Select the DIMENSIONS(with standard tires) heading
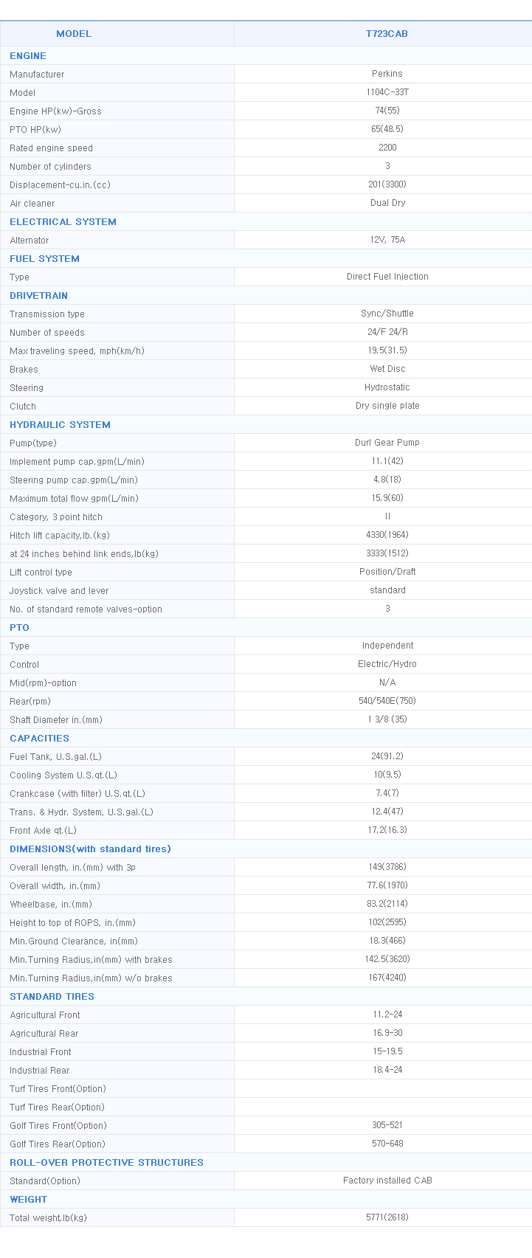Screen dimensions: 532x1258 pos(90,849)
